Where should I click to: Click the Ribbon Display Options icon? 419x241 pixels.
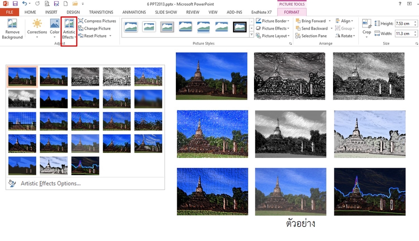[409, 4]
